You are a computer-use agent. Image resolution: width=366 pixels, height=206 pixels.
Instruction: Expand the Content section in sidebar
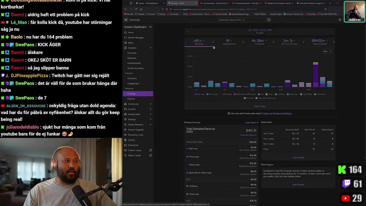click(x=150, y=109)
